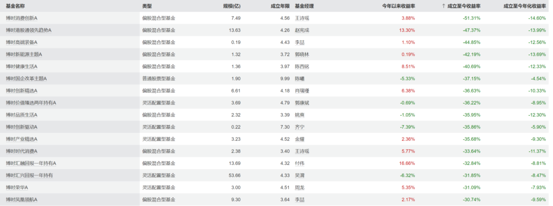This screenshot has height=206, width=553.
Task: Click the since-inception return -47.37%
Action: click(x=472, y=30)
